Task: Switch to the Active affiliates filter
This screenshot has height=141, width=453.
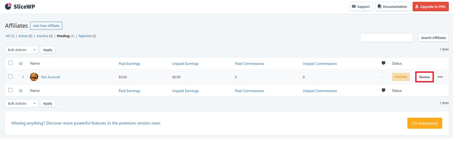Action: pyautogui.click(x=23, y=36)
